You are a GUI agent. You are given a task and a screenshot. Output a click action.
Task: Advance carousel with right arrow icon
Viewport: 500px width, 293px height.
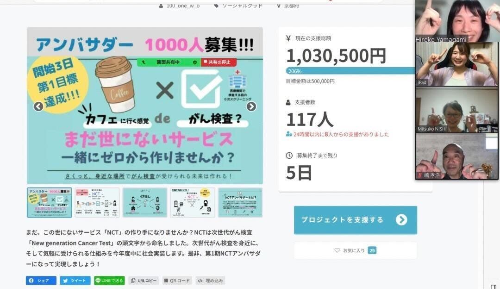click(x=251, y=106)
